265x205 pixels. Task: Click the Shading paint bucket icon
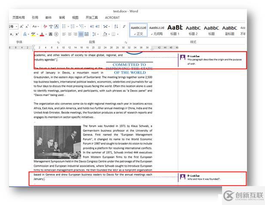tap(105, 34)
